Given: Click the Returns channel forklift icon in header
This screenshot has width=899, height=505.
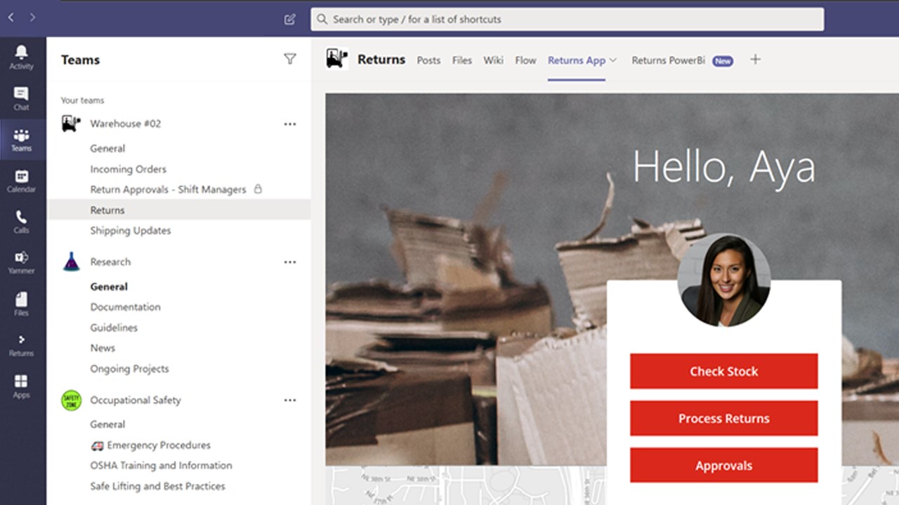Looking at the screenshot, I should (x=337, y=59).
